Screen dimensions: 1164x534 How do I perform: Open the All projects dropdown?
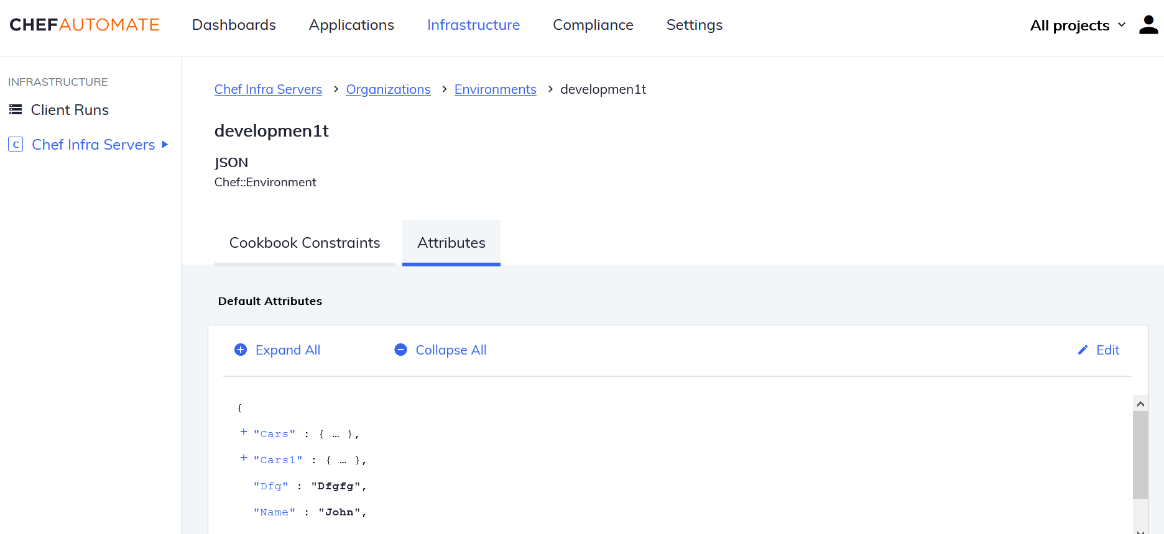coord(1077,25)
